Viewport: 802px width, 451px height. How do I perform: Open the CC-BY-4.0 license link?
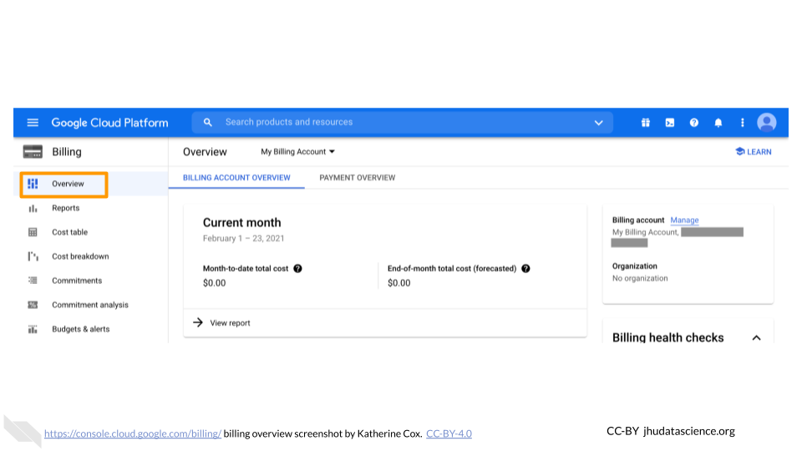449,433
